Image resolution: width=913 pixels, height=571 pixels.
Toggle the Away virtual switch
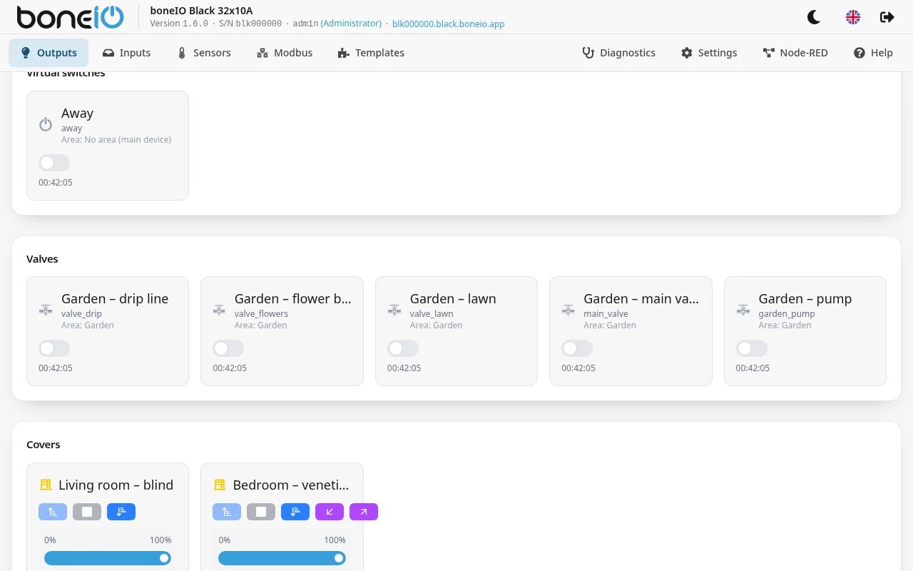[x=54, y=163]
